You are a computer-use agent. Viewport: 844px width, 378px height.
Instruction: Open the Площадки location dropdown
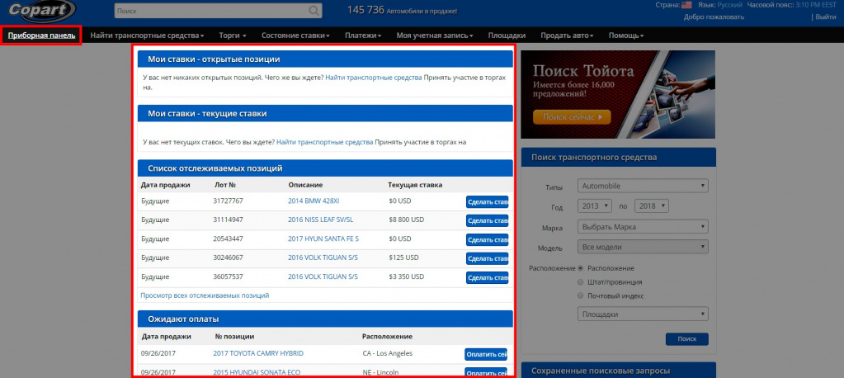coord(643,314)
